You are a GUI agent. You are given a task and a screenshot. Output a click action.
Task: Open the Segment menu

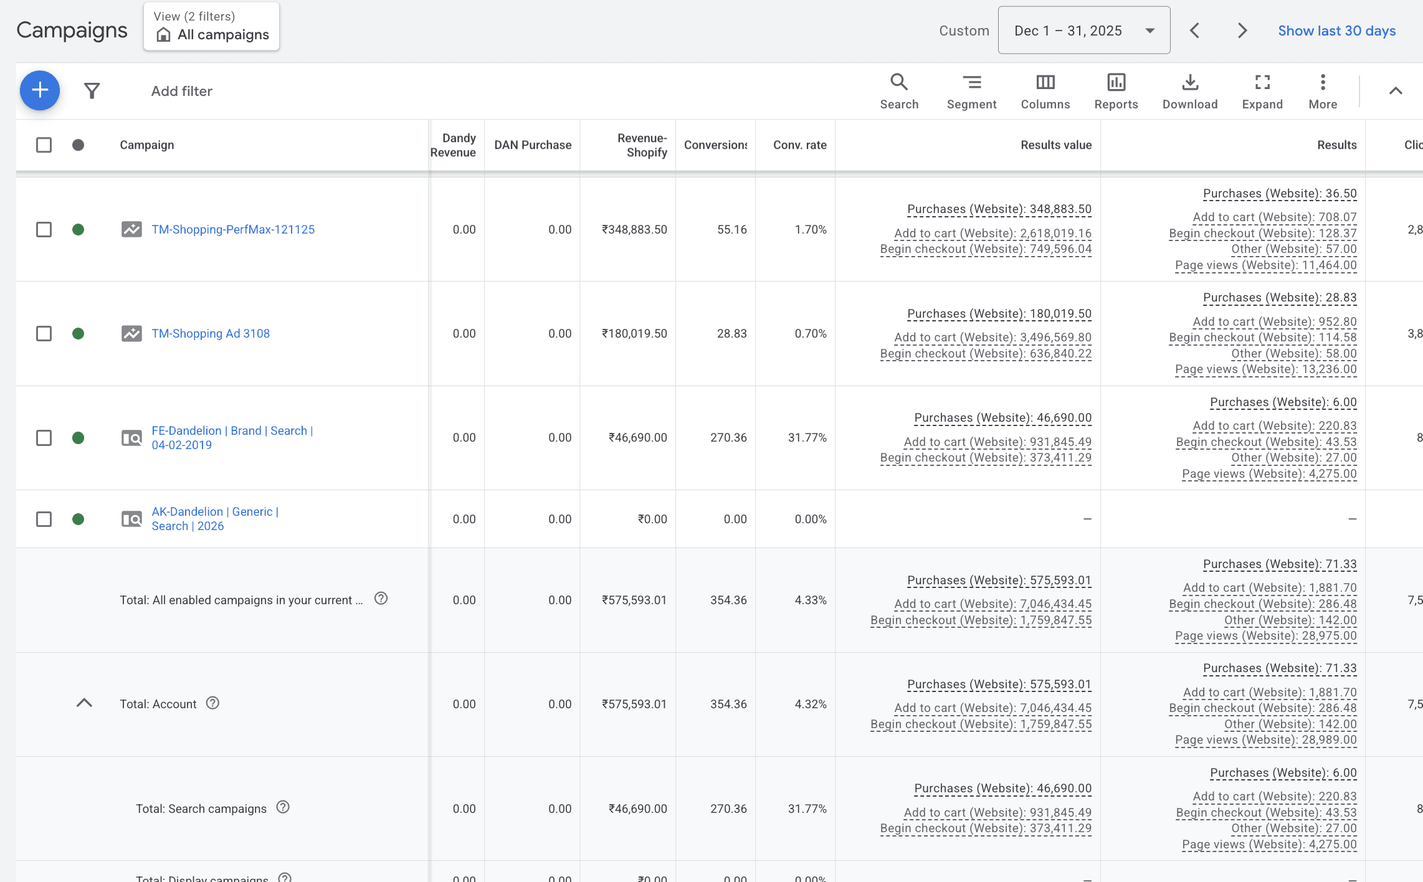click(x=971, y=92)
